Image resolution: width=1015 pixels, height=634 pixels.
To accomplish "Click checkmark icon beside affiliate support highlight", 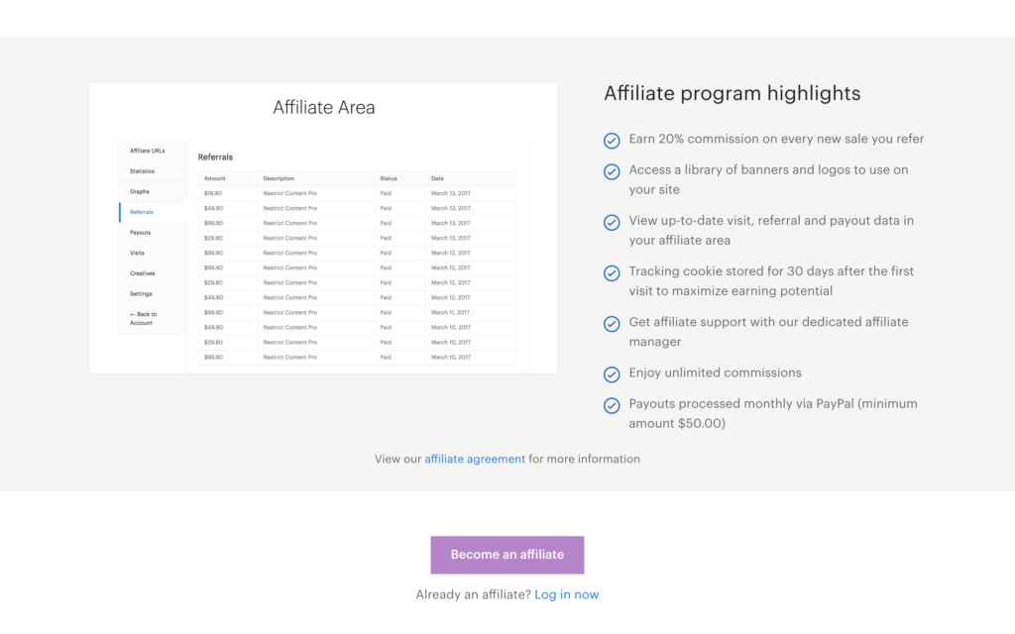I will pos(612,323).
